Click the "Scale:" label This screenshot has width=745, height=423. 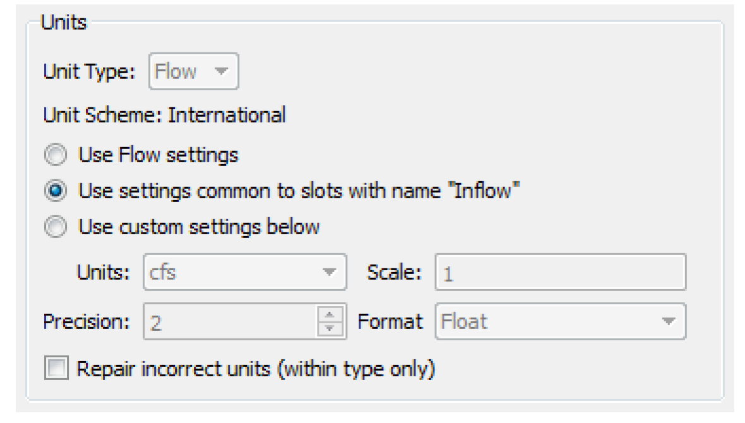click(x=395, y=273)
